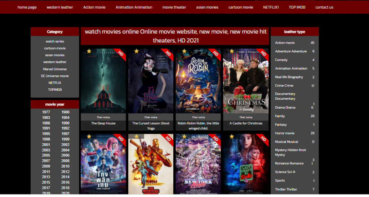Image resolution: width=369 pixels, height=197 pixels.
Task: Click A Castle for Christmas title text
Action: pos(246,123)
